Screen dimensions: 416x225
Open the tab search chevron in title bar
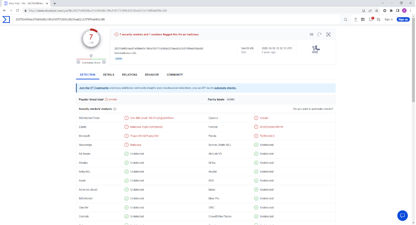(382, 3)
